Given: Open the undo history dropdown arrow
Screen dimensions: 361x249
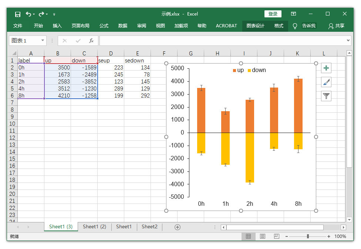Looking at the screenshot, I should (34, 14).
